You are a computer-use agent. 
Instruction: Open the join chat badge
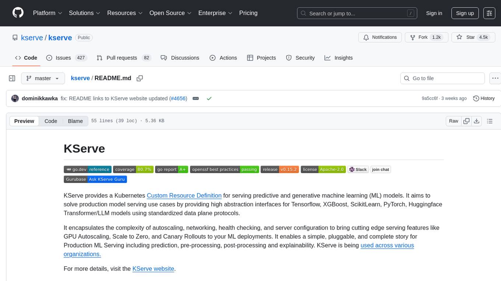click(381, 170)
